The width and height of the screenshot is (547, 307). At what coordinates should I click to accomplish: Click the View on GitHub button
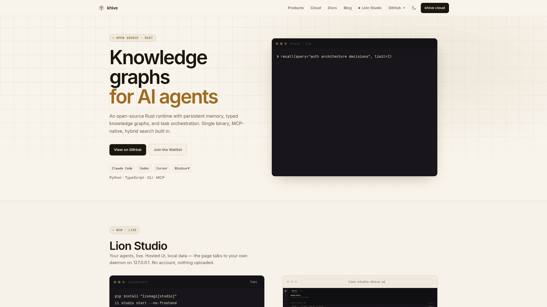(128, 150)
